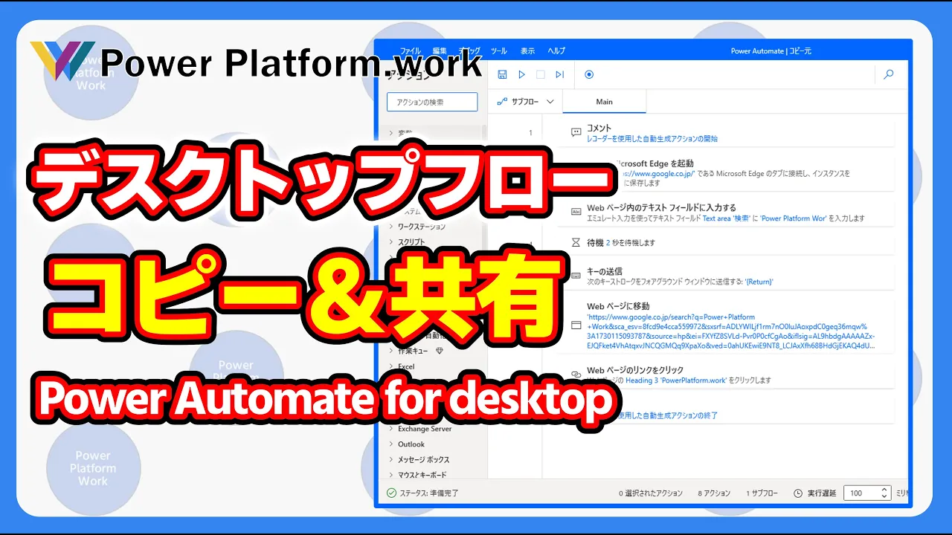The width and height of the screenshot is (952, 535).
Task: Expand the Outlook action group
Action: coord(390,444)
